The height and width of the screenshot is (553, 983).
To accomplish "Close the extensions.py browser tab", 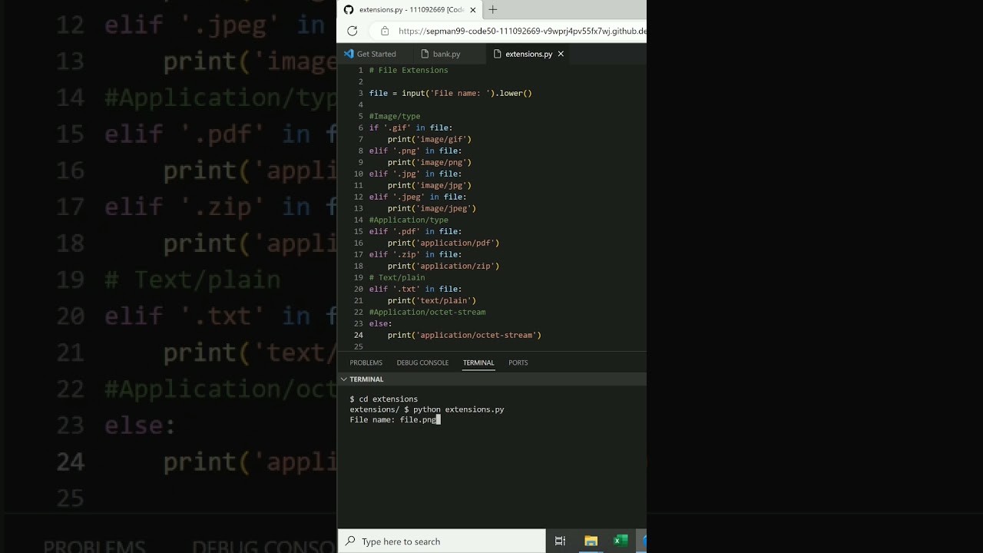I will 473,10.
